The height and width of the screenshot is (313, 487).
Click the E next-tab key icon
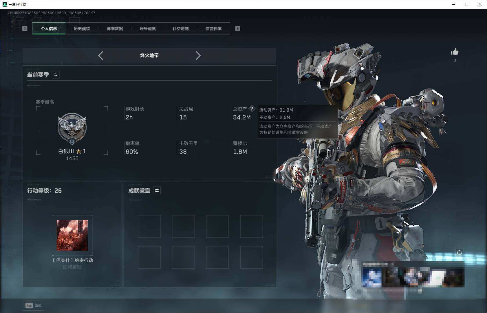(x=238, y=28)
